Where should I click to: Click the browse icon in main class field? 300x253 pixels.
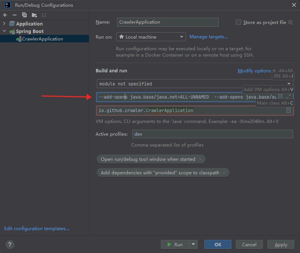click(288, 110)
